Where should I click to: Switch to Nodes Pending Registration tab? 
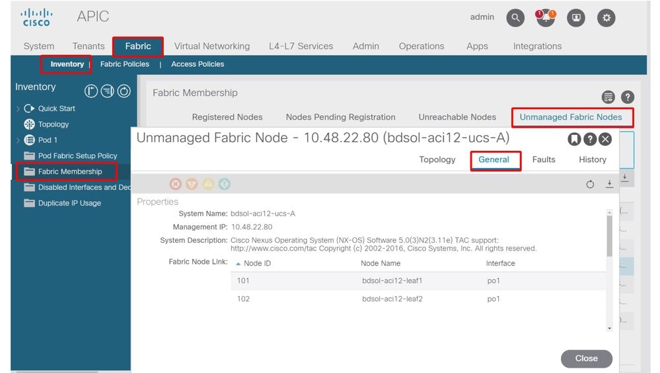pyautogui.click(x=340, y=117)
